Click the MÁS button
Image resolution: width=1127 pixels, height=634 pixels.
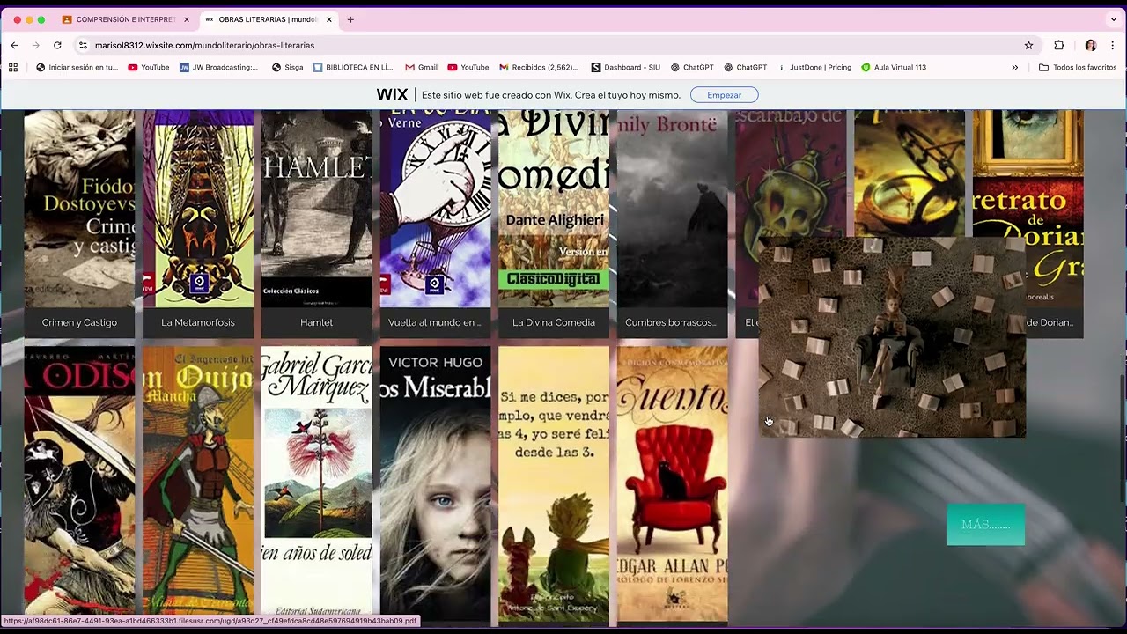tap(986, 525)
